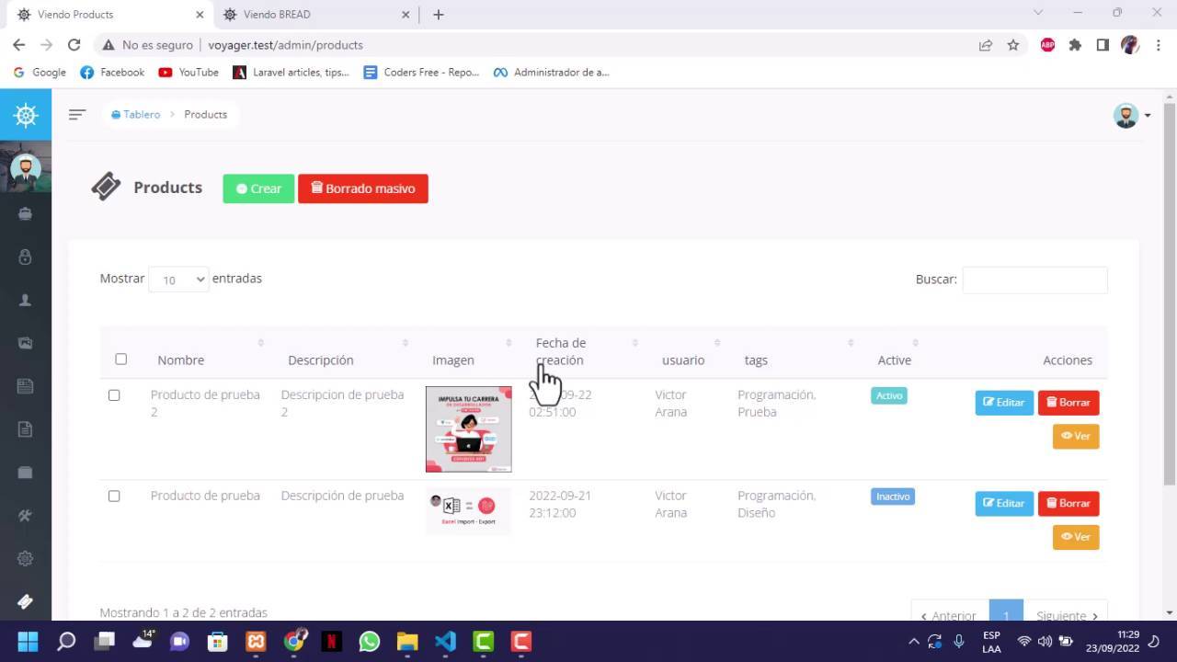Click the red Borrado masivo button
1177x662 pixels.
coord(362,188)
